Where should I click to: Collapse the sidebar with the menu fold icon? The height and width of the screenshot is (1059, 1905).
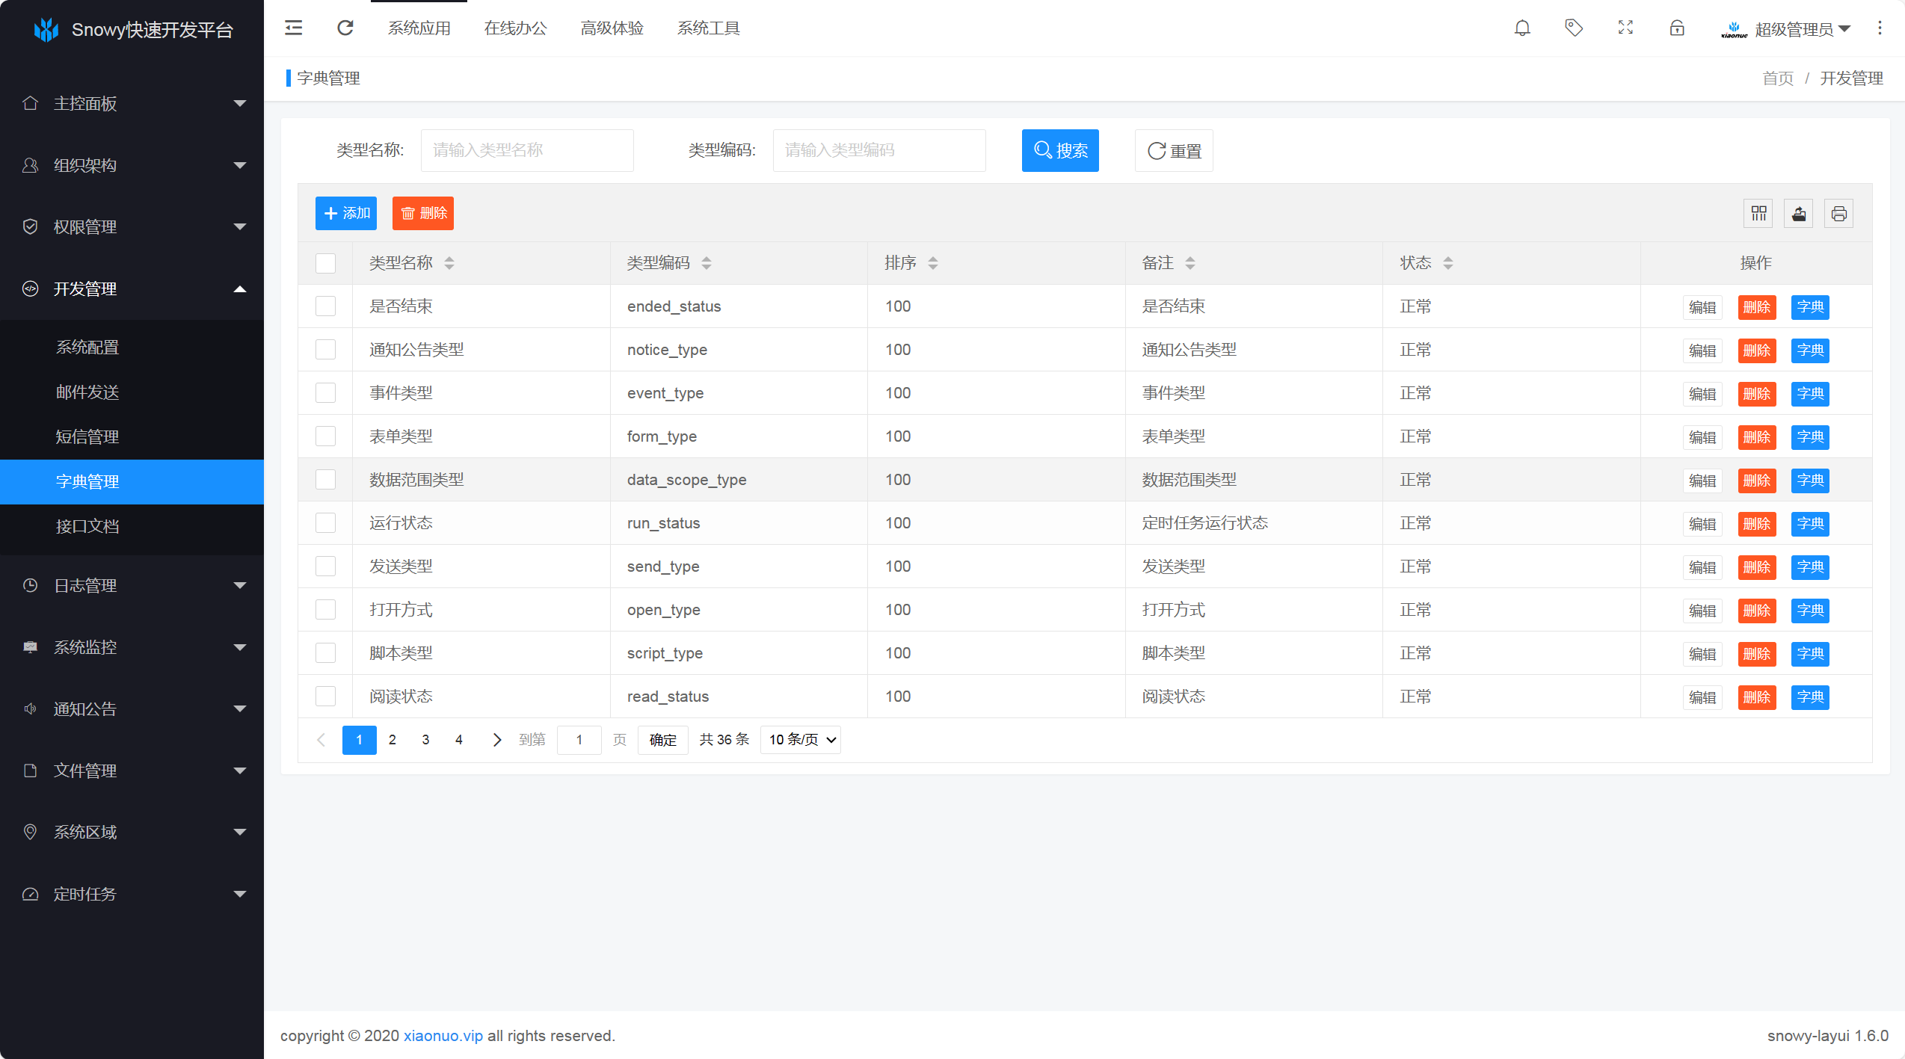294,28
